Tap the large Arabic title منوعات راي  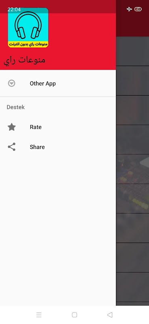[25, 60]
